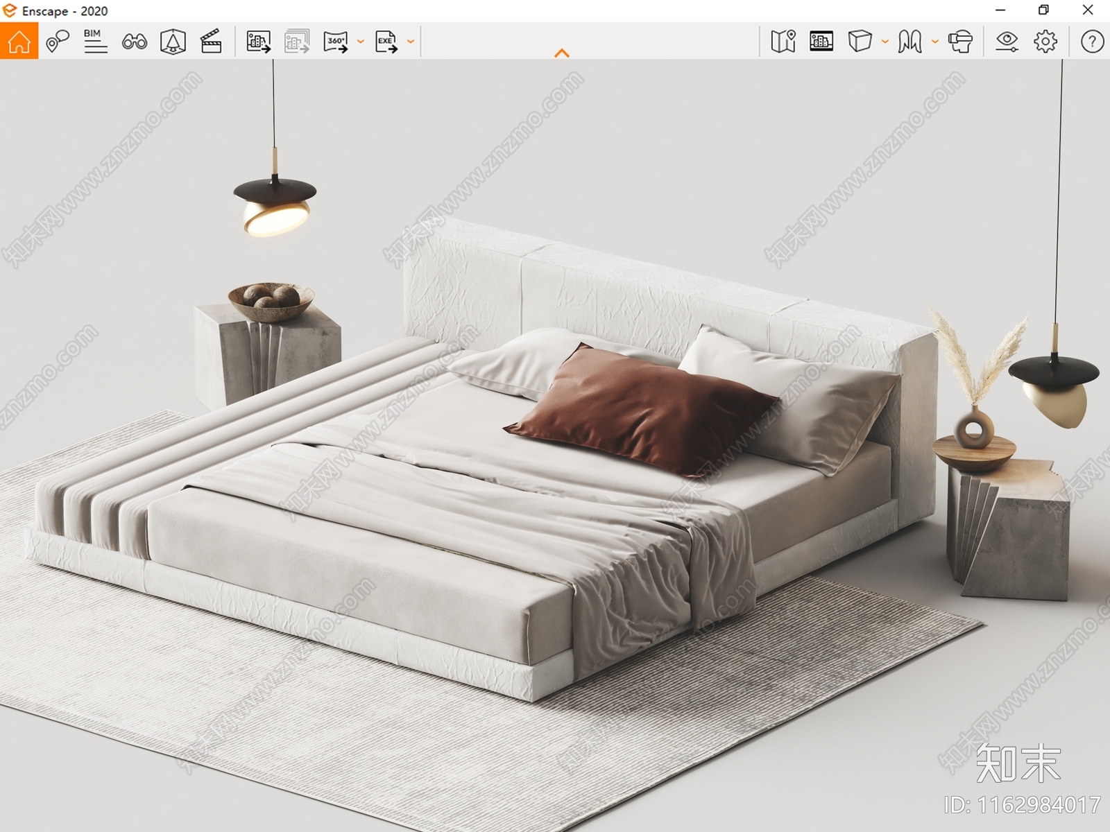
Task: Open Manage Views binoculars icon
Action: pos(135,42)
